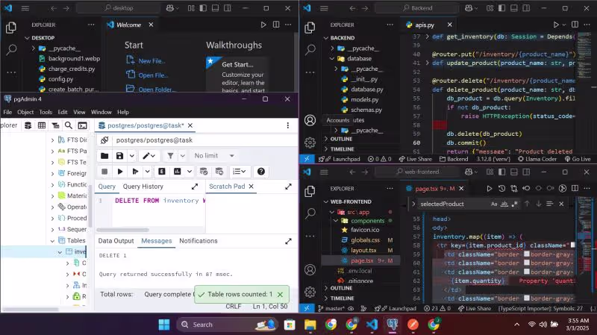Toggle Panel in Backend window title bar
Image resolution: width=597 pixels, height=335 pixels.
pyautogui.click(x=514, y=8)
